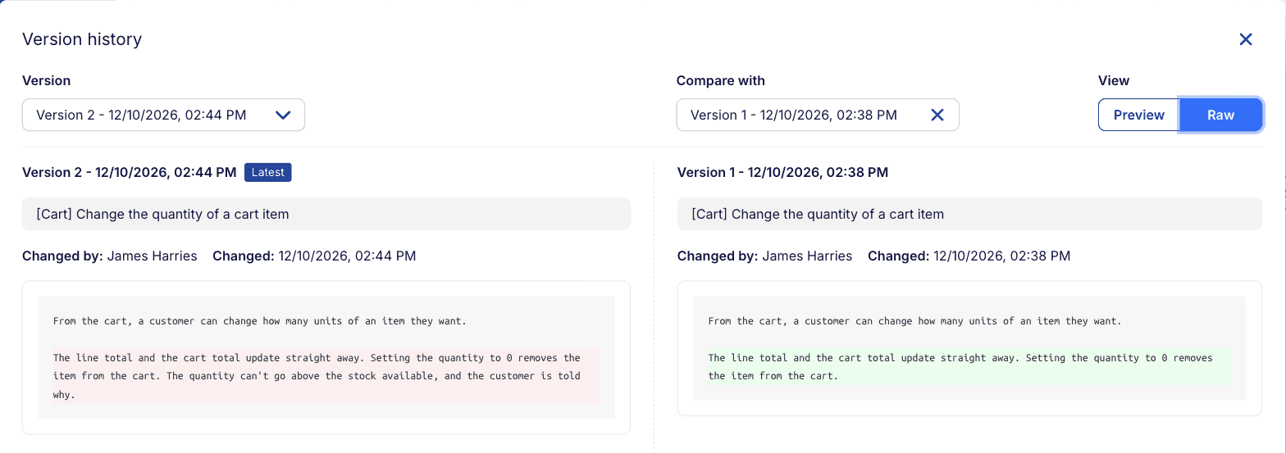Click the first line of Version 2 raw text
This screenshot has width=1286, height=453.
tap(259, 321)
